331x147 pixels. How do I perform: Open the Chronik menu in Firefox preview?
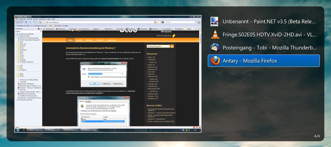click(35, 19)
